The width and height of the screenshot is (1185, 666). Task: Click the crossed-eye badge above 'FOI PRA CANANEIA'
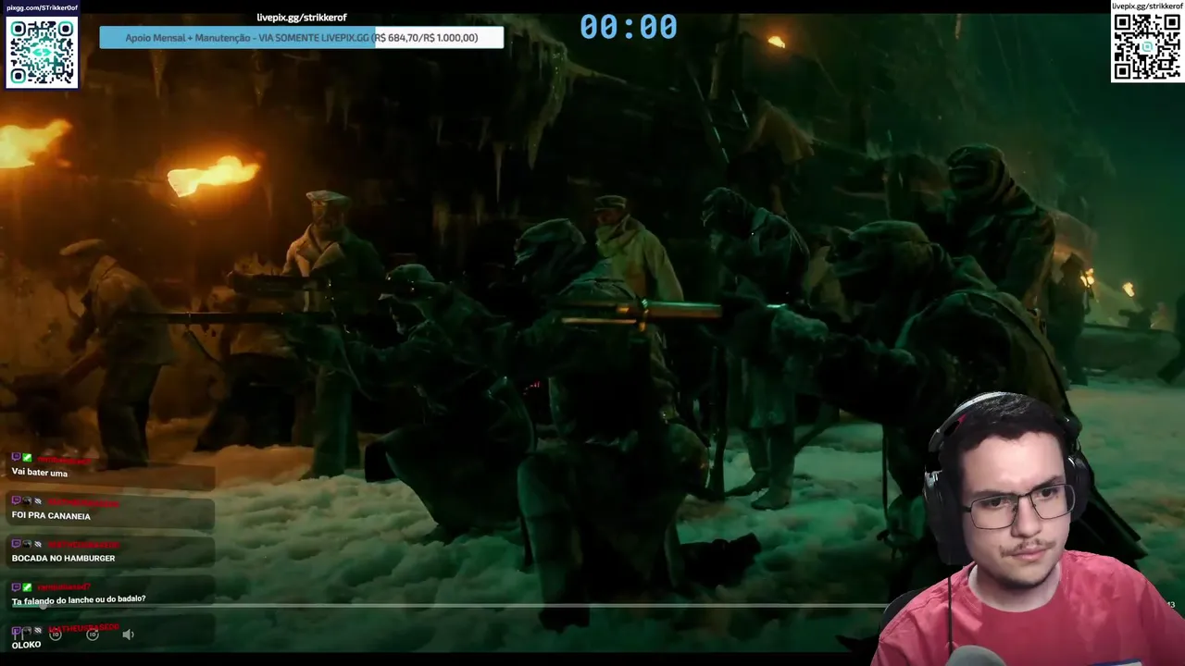point(38,500)
